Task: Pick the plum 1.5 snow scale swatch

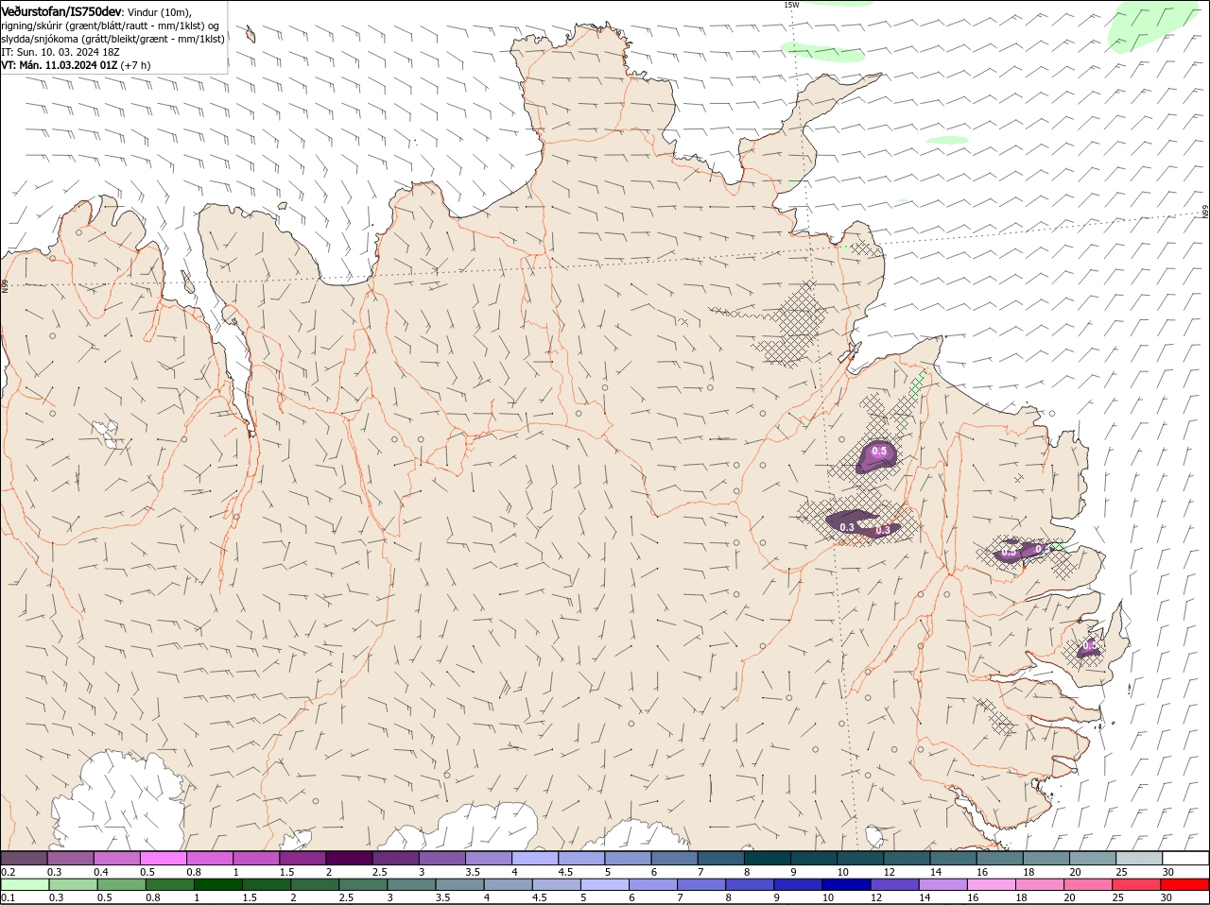Action: [302, 858]
